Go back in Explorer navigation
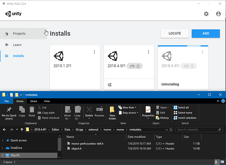 tap(5, 130)
